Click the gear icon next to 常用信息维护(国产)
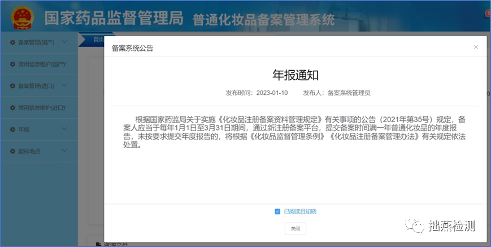Screen dimensions: 491x247 coord(12,64)
